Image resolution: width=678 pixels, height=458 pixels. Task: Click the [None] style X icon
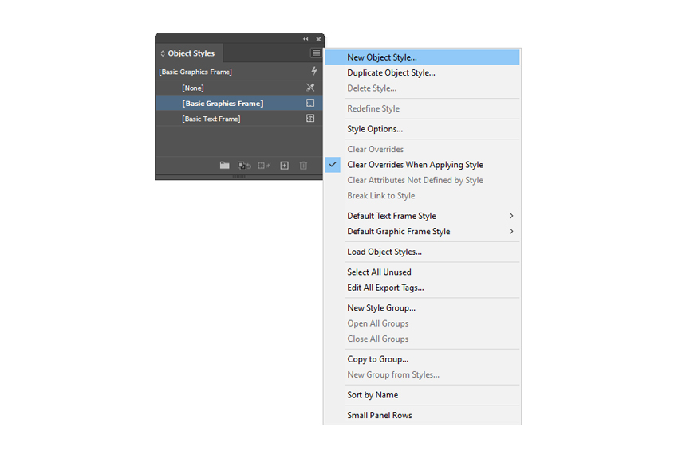pyautogui.click(x=310, y=88)
